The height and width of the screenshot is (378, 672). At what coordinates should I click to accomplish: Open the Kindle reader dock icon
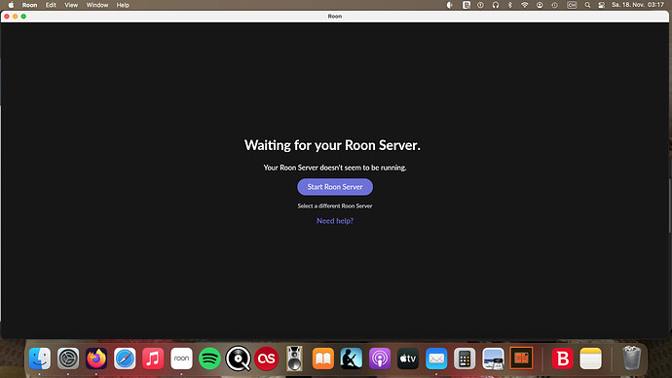[x=352, y=359]
